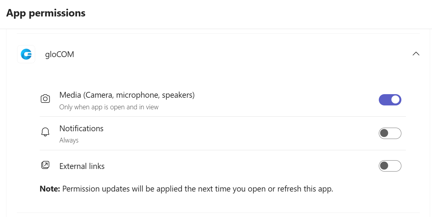This screenshot has height=217, width=432.
Task: Click the upward arrow to collapse gloCOM
Action: pos(416,54)
